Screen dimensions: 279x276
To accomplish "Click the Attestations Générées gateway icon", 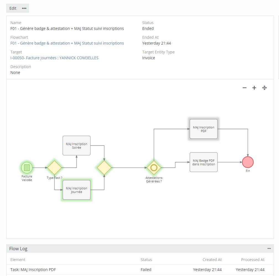I will click(154, 167).
